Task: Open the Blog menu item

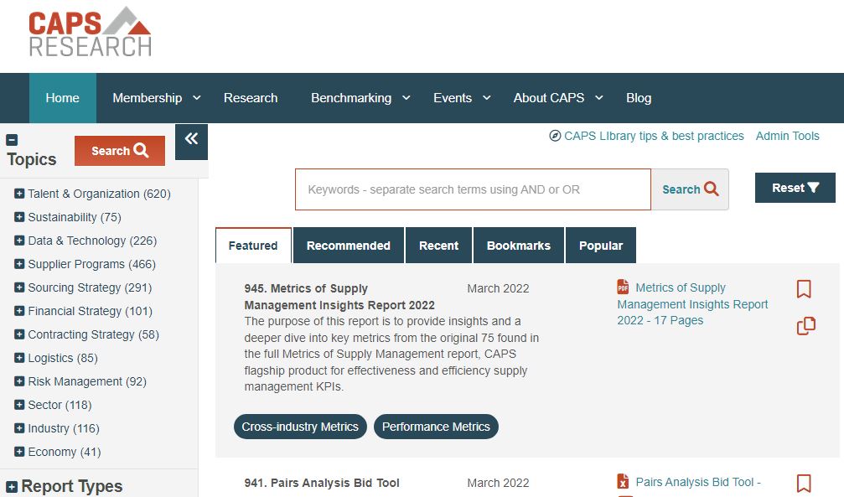Action: click(639, 98)
